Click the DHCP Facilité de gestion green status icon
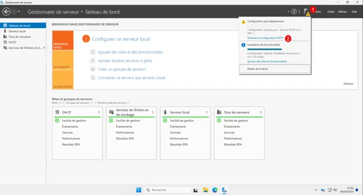Image resolution: width=363 pixels, height=195 pixels. coord(57,121)
